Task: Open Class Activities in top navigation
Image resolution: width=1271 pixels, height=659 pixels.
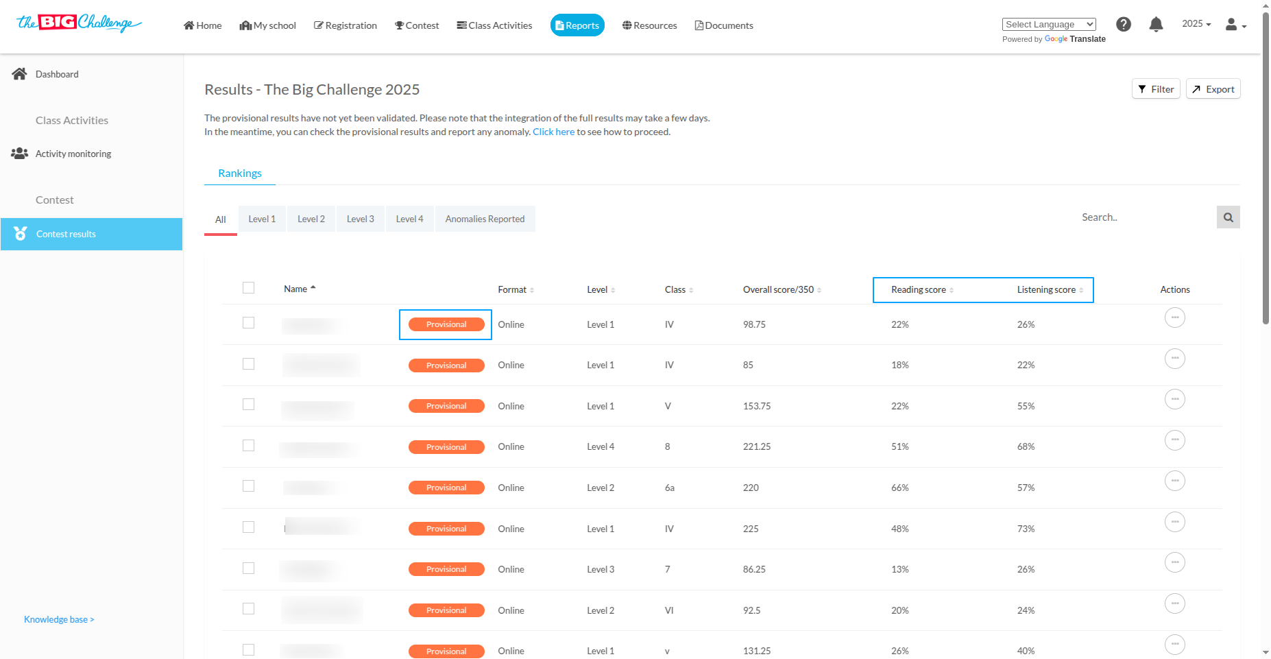Action: 494,25
